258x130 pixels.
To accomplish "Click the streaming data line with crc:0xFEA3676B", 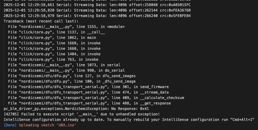I will pyautogui.click(x=97, y=10).
